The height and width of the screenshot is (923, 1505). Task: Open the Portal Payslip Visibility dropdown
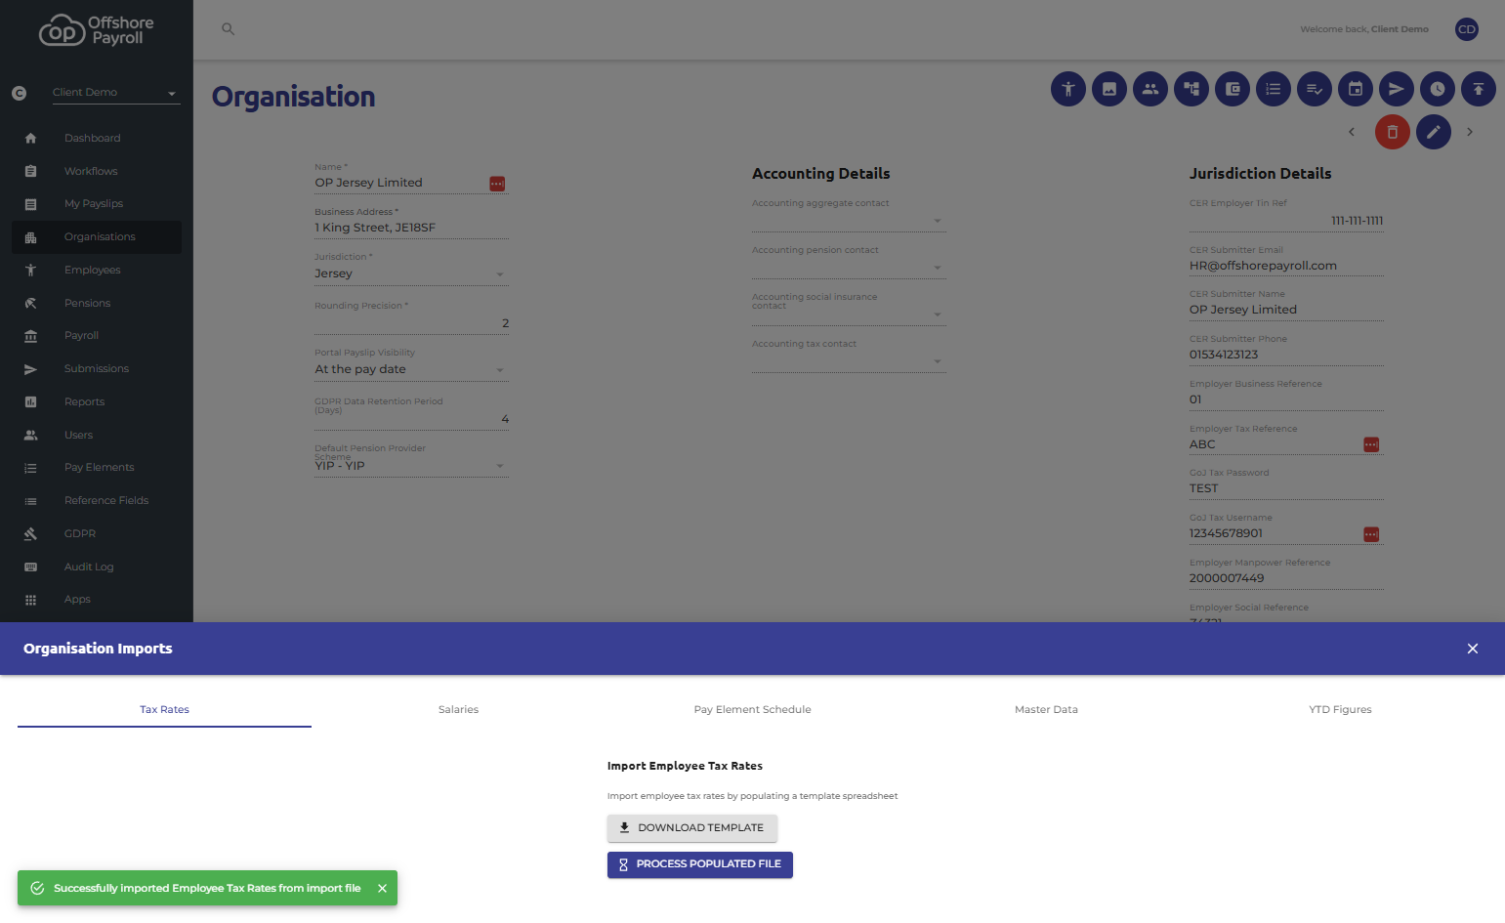pyautogui.click(x=411, y=369)
